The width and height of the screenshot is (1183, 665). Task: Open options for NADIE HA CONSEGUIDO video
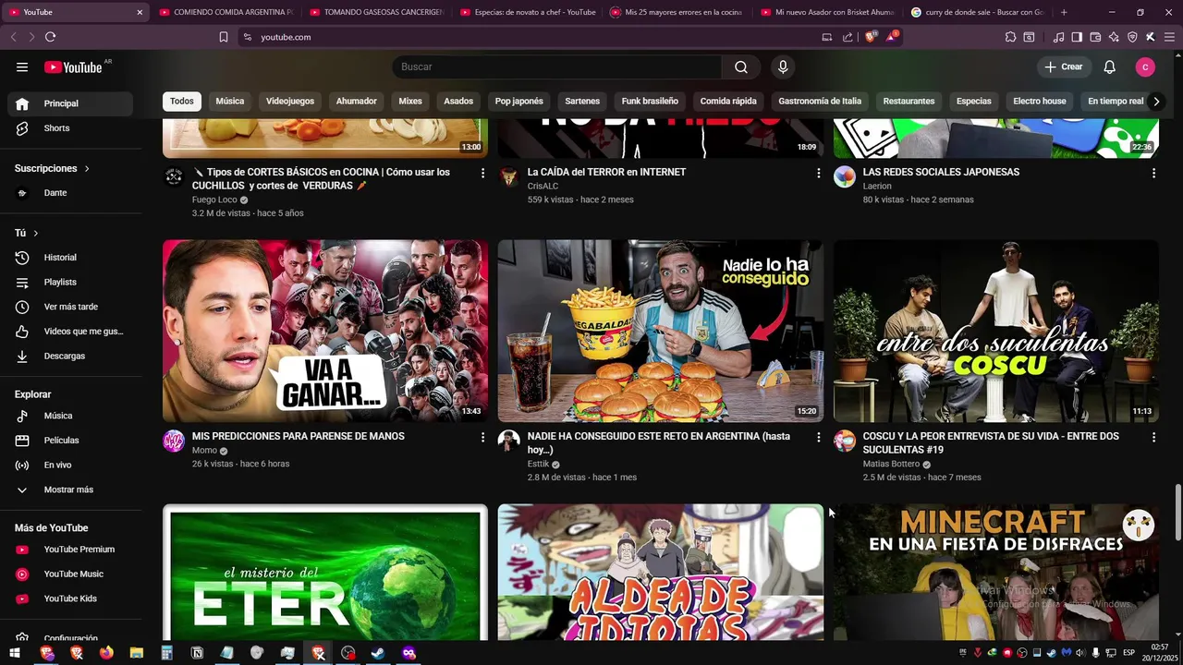point(818,437)
